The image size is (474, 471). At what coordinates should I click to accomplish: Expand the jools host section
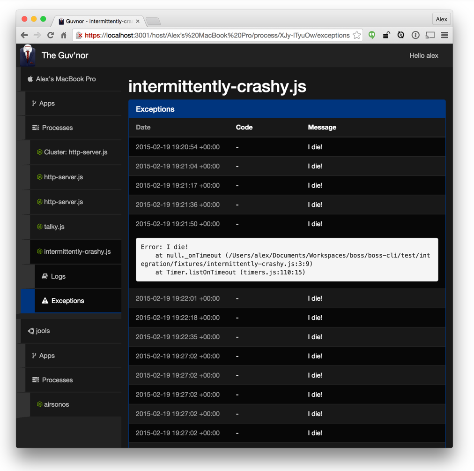[43, 331]
